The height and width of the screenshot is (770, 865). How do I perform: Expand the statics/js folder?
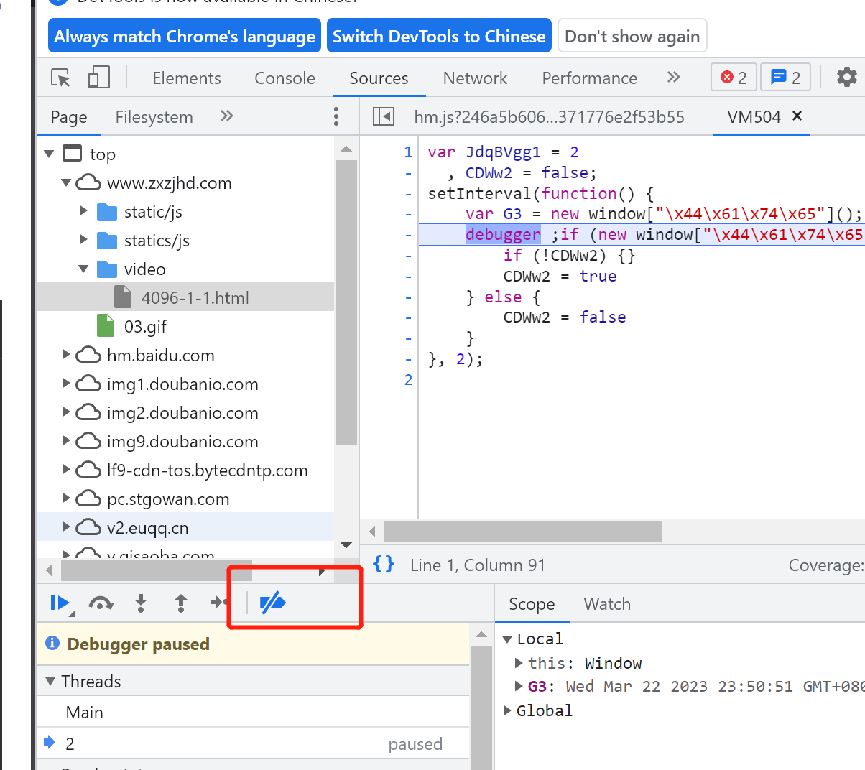(83, 240)
